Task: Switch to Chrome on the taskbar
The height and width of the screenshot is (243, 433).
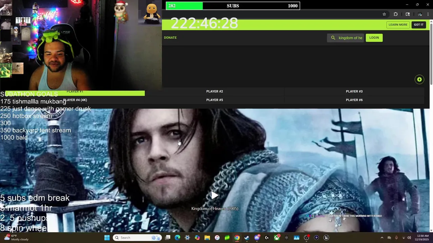Action: tap(237, 238)
